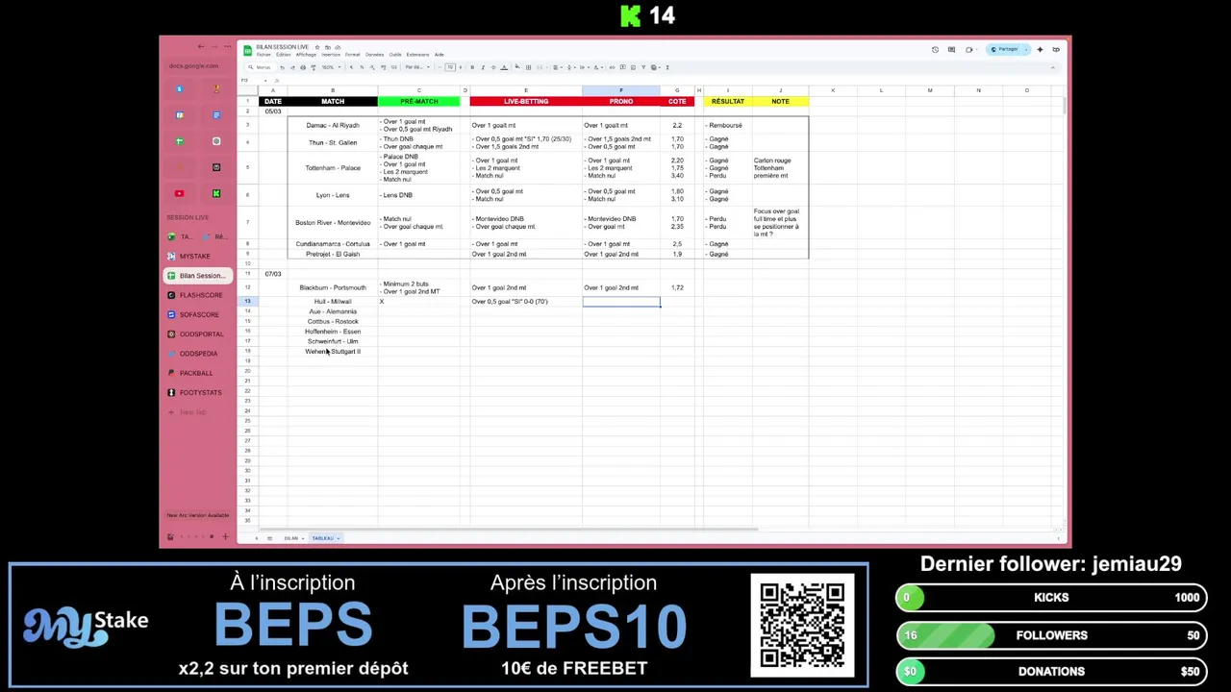The height and width of the screenshot is (692, 1231).
Task: Choose text color swatch
Action: pyautogui.click(x=504, y=67)
